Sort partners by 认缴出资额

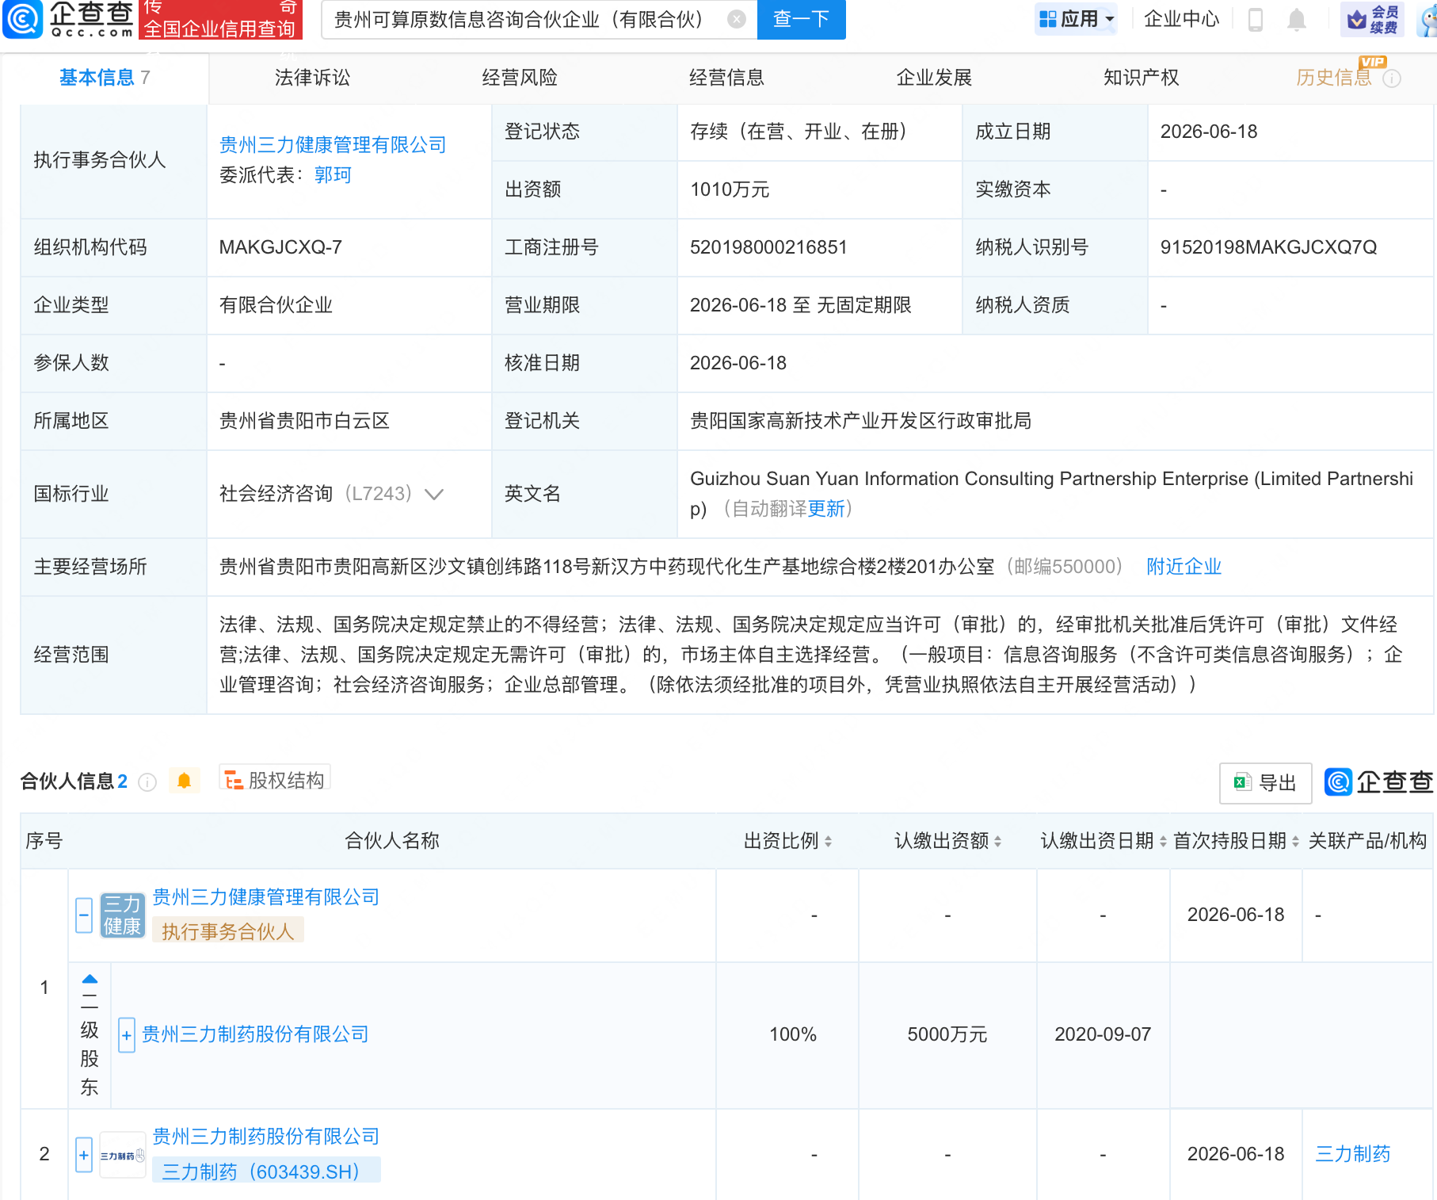[997, 842]
